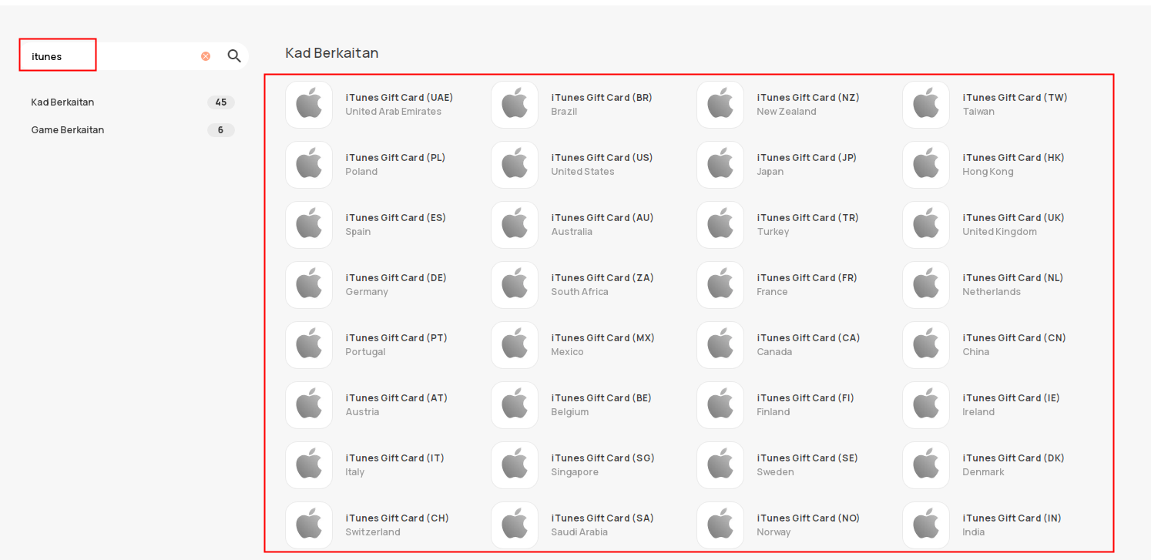Open iTunes Gift Card (CH) link
Viewport: 1151px width, 560px height.
(398, 518)
